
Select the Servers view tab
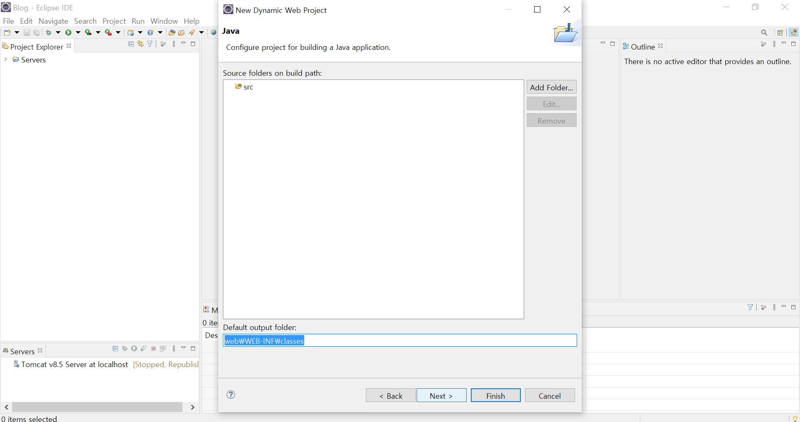pos(22,351)
